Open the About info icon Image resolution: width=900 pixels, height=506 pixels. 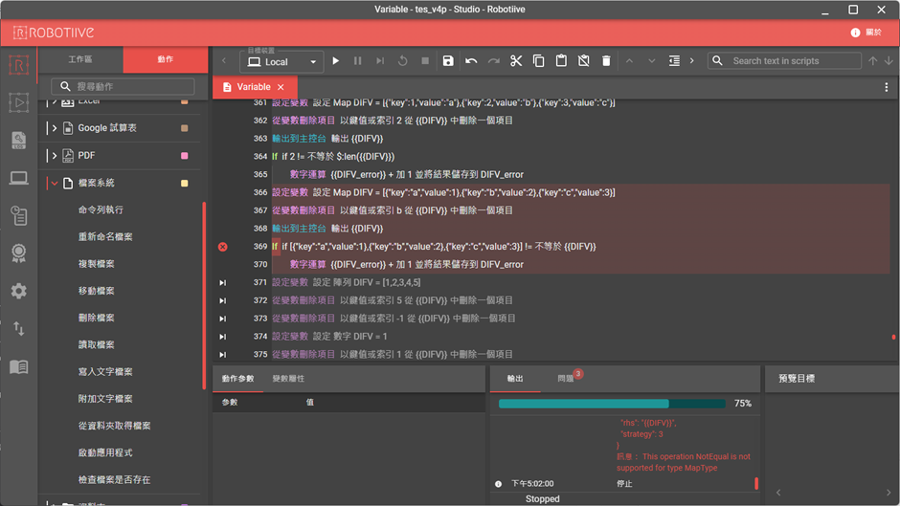(x=855, y=33)
